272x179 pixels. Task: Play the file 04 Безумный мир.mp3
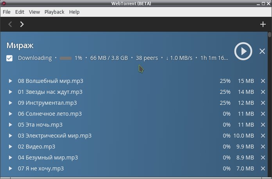(x=11, y=158)
